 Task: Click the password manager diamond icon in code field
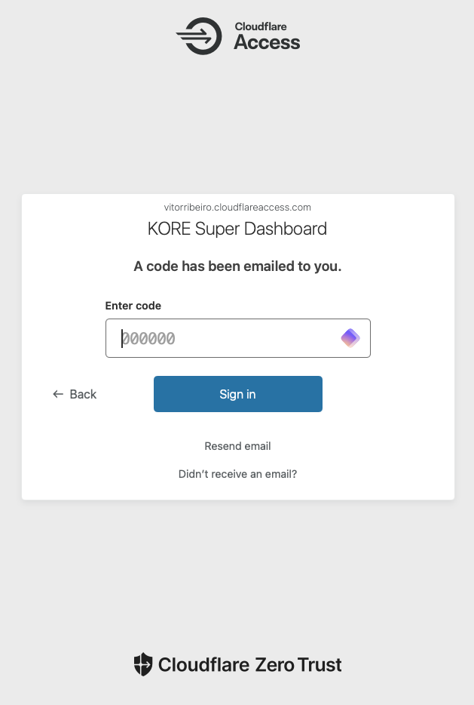[350, 338]
